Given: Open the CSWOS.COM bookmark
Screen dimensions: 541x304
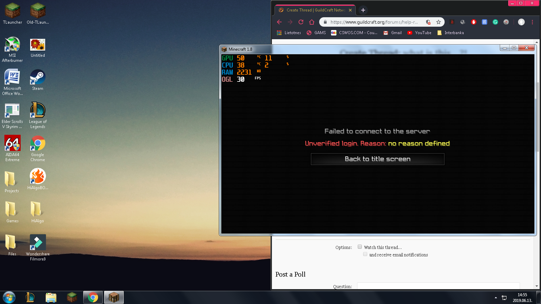Looking at the screenshot, I should click(x=354, y=33).
